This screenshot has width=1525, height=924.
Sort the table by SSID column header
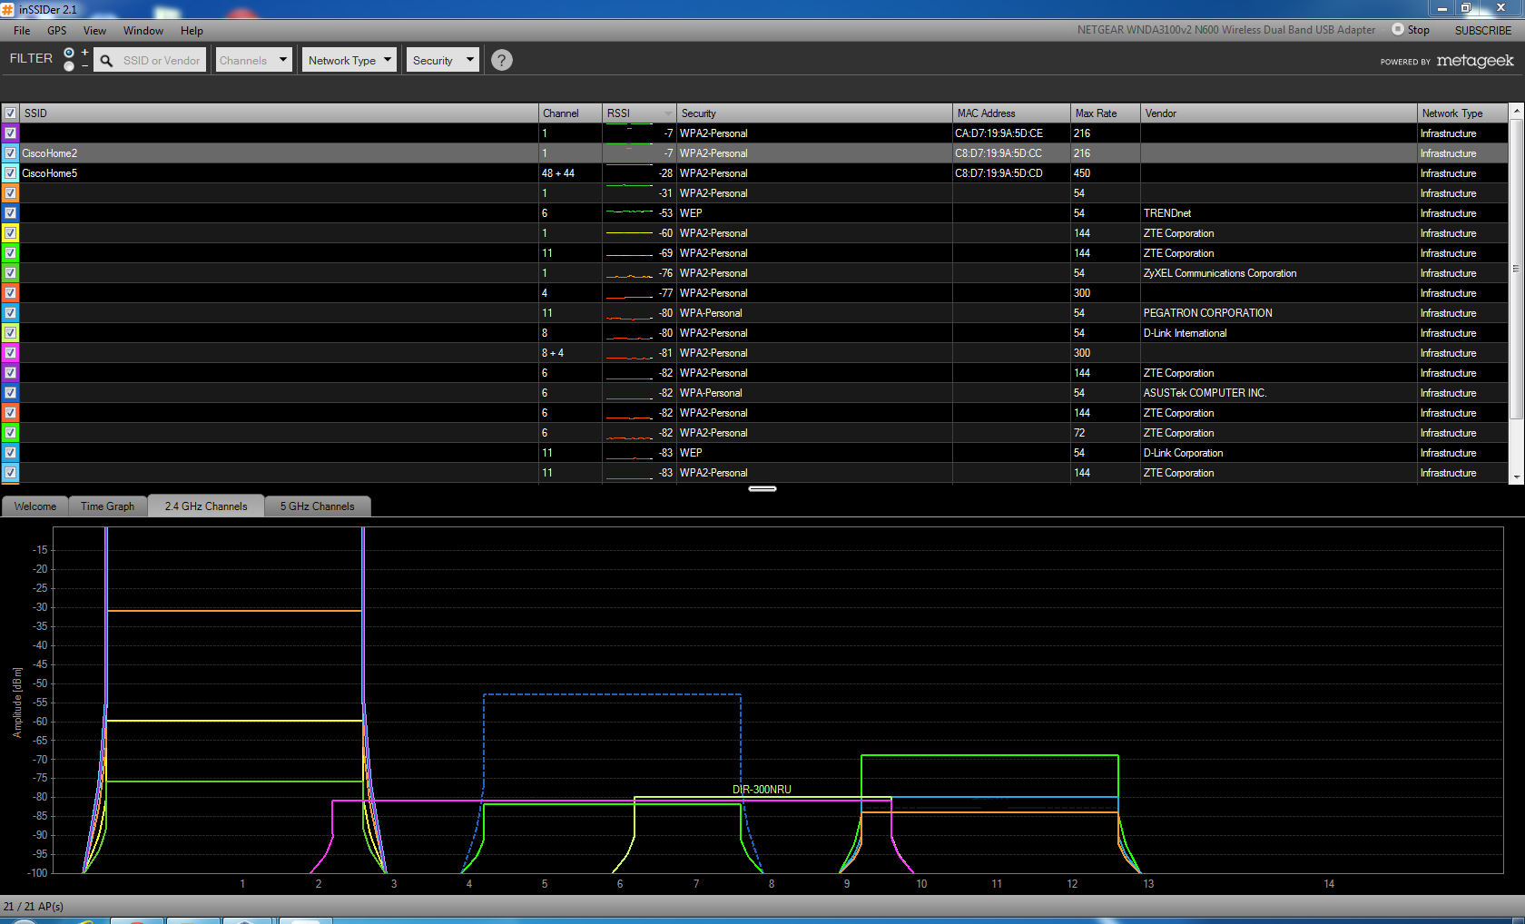tap(280, 113)
